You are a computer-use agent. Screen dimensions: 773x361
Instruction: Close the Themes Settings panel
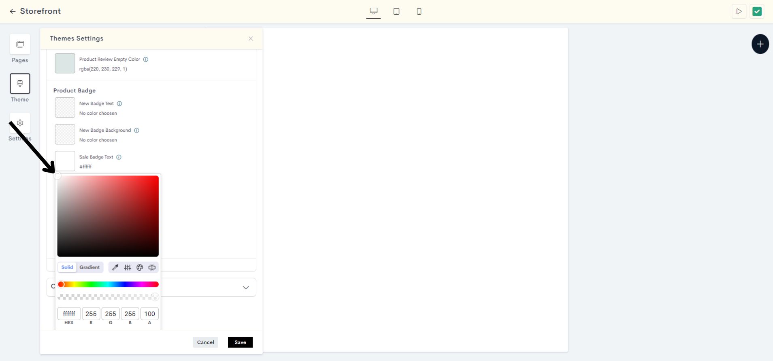(x=251, y=38)
